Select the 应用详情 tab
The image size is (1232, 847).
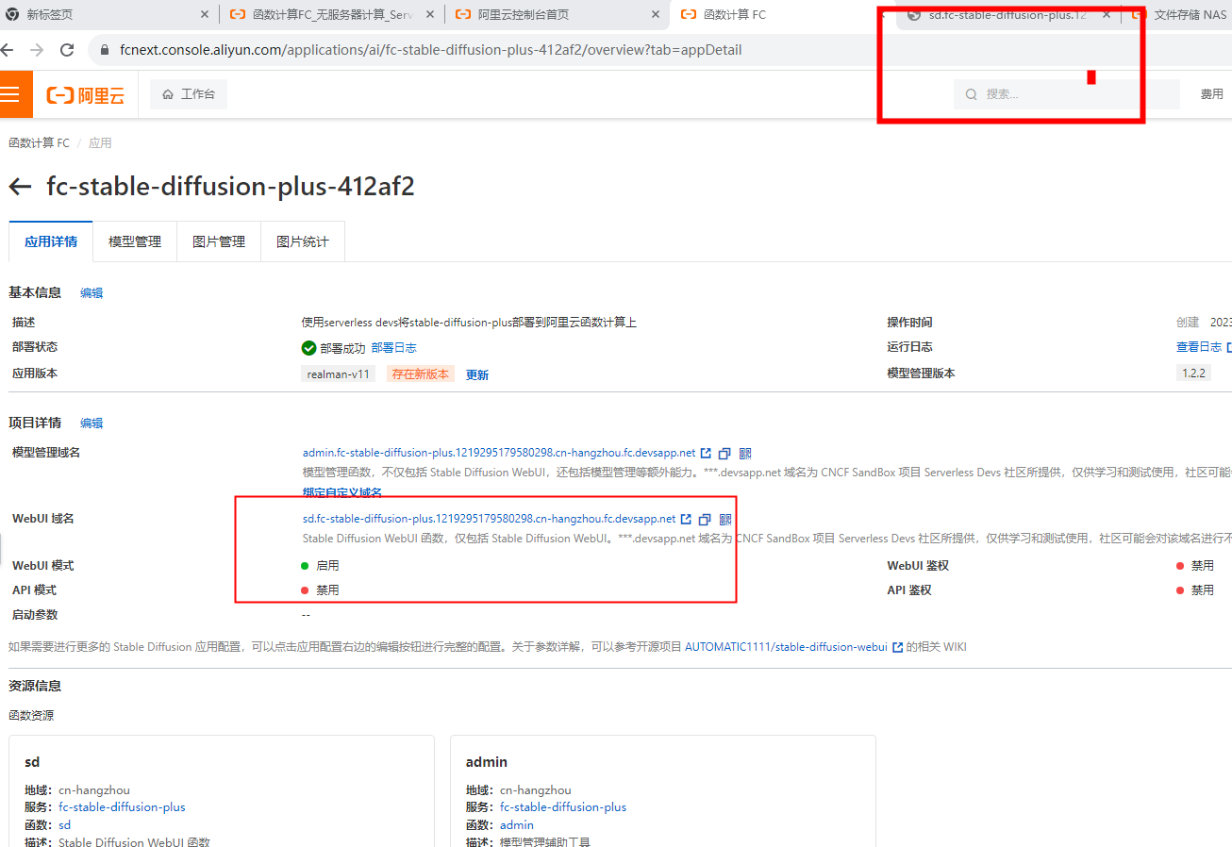click(x=51, y=241)
